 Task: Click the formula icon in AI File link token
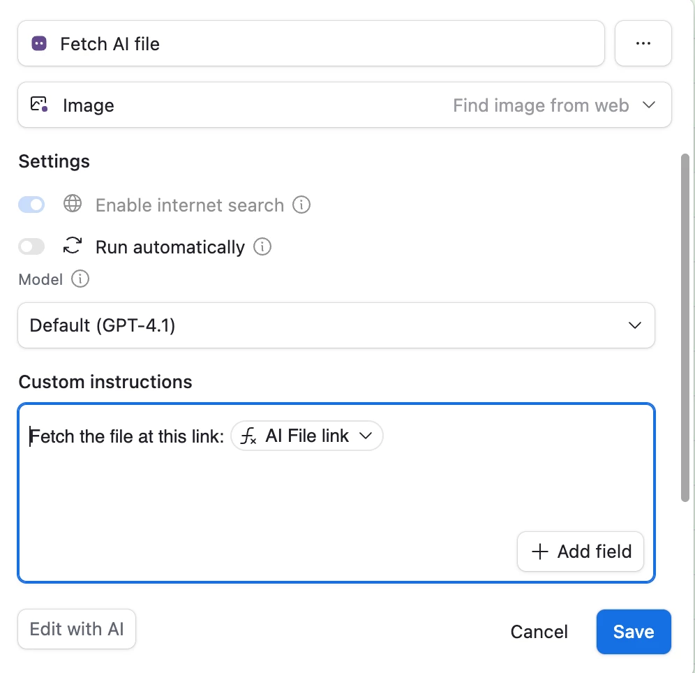pos(248,436)
